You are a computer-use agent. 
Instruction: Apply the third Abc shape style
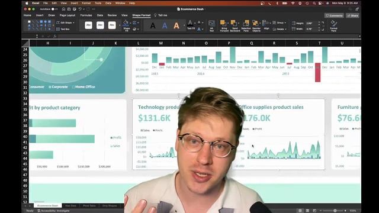[x=112, y=25]
